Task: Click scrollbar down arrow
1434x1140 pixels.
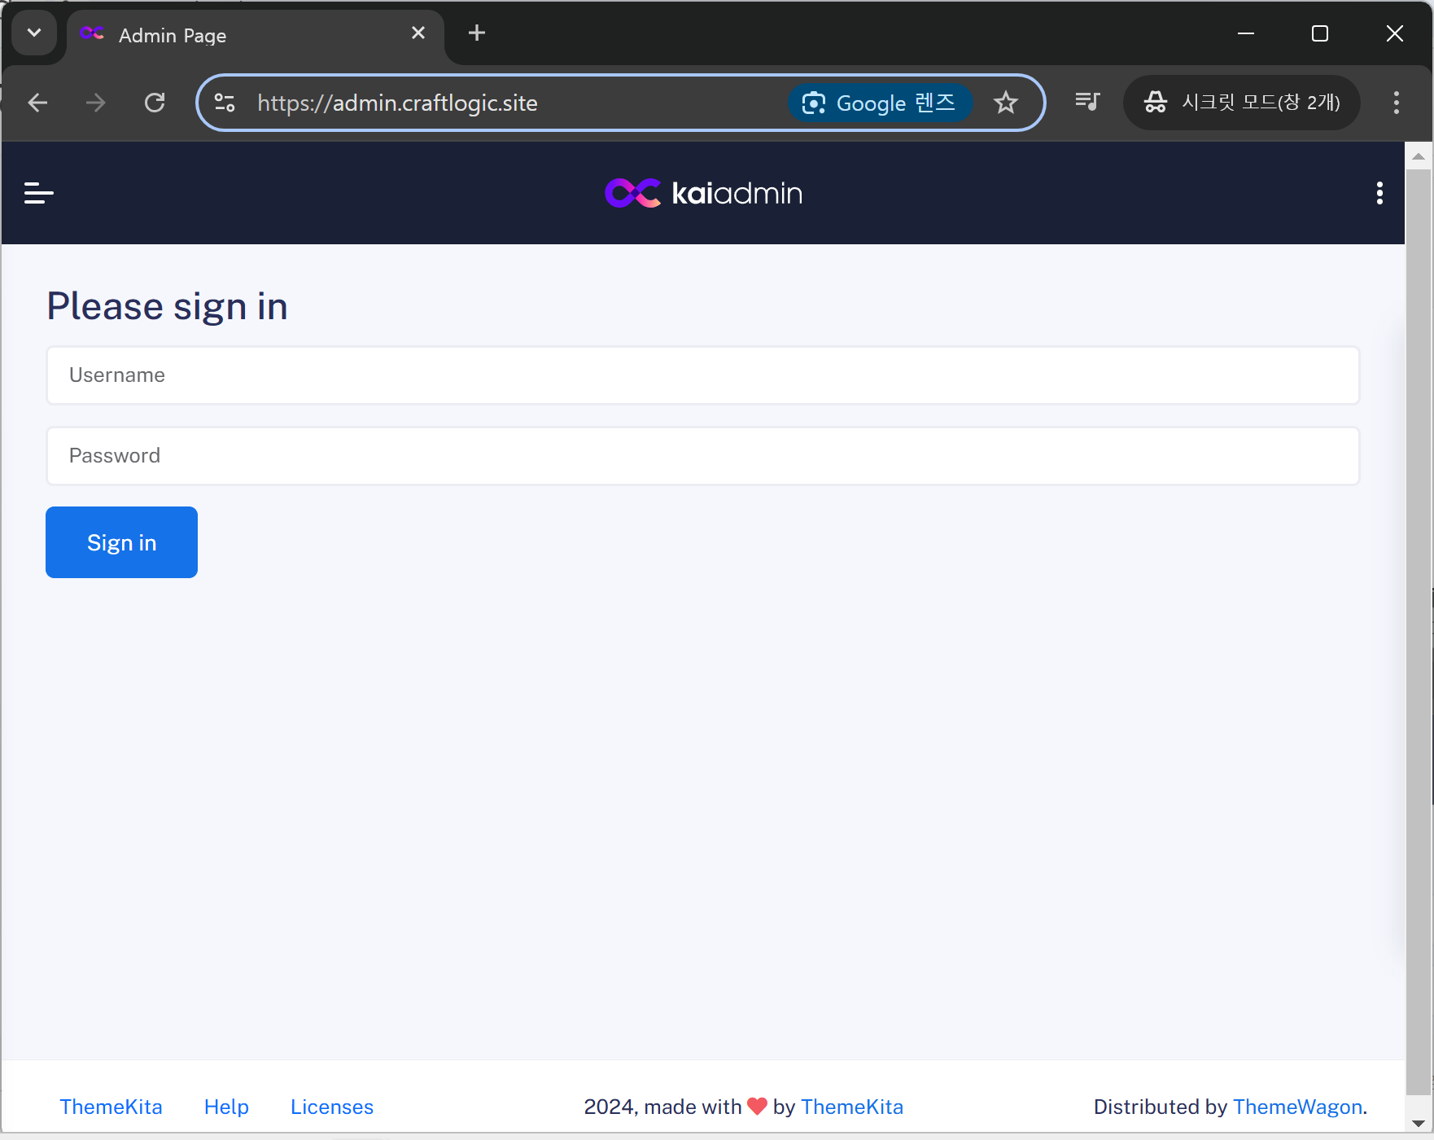Action: [1419, 1123]
